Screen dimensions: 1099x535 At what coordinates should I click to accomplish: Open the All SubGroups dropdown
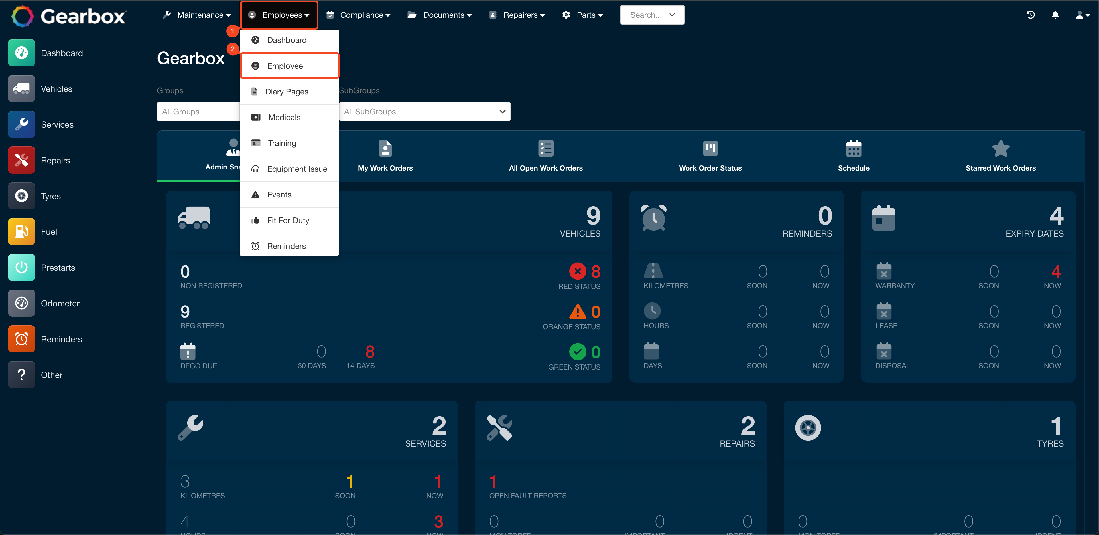tap(424, 111)
